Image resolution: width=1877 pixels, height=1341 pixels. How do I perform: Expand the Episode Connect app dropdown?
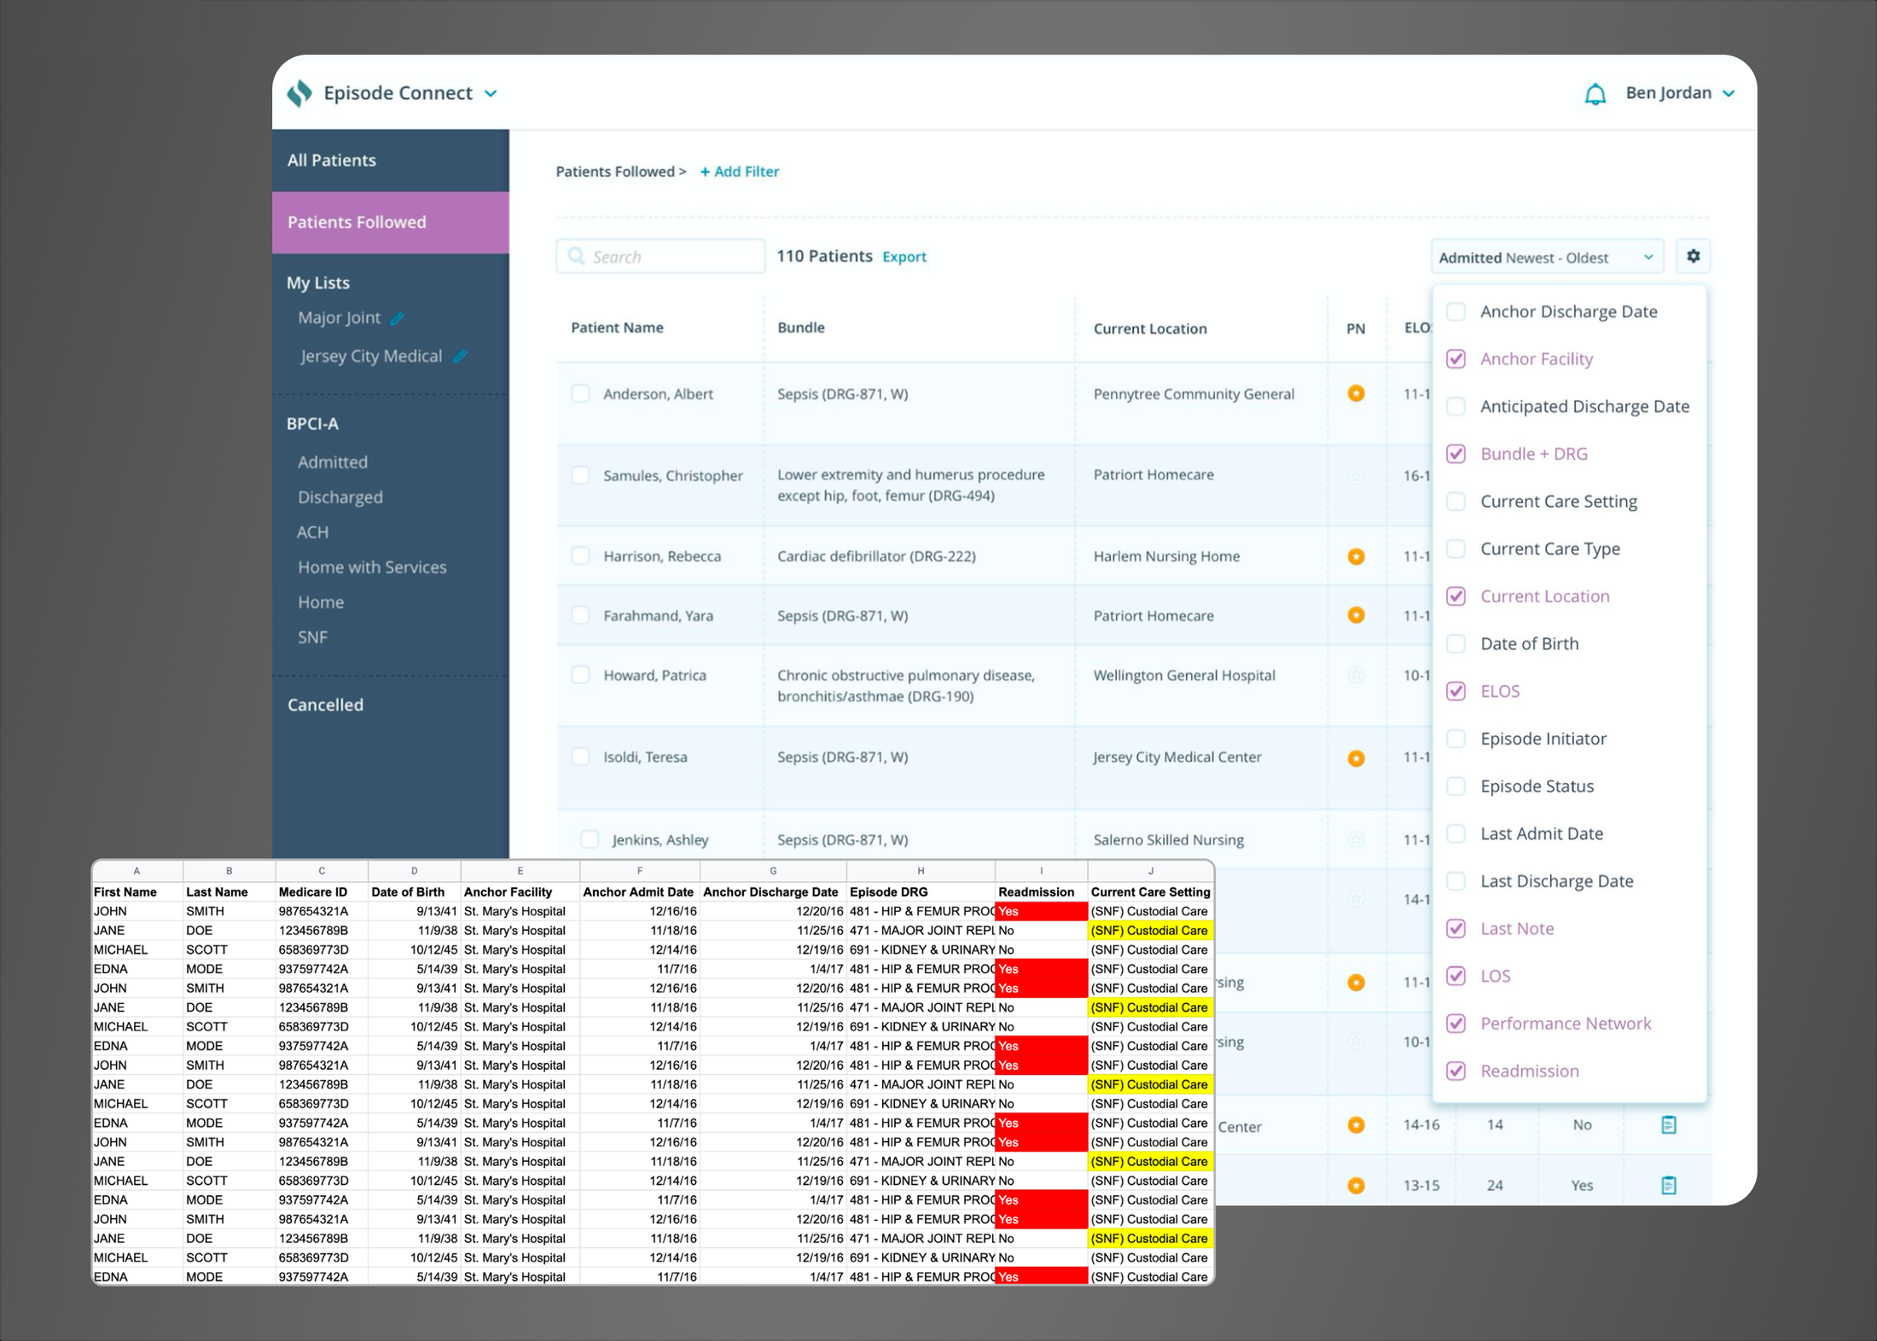491,94
